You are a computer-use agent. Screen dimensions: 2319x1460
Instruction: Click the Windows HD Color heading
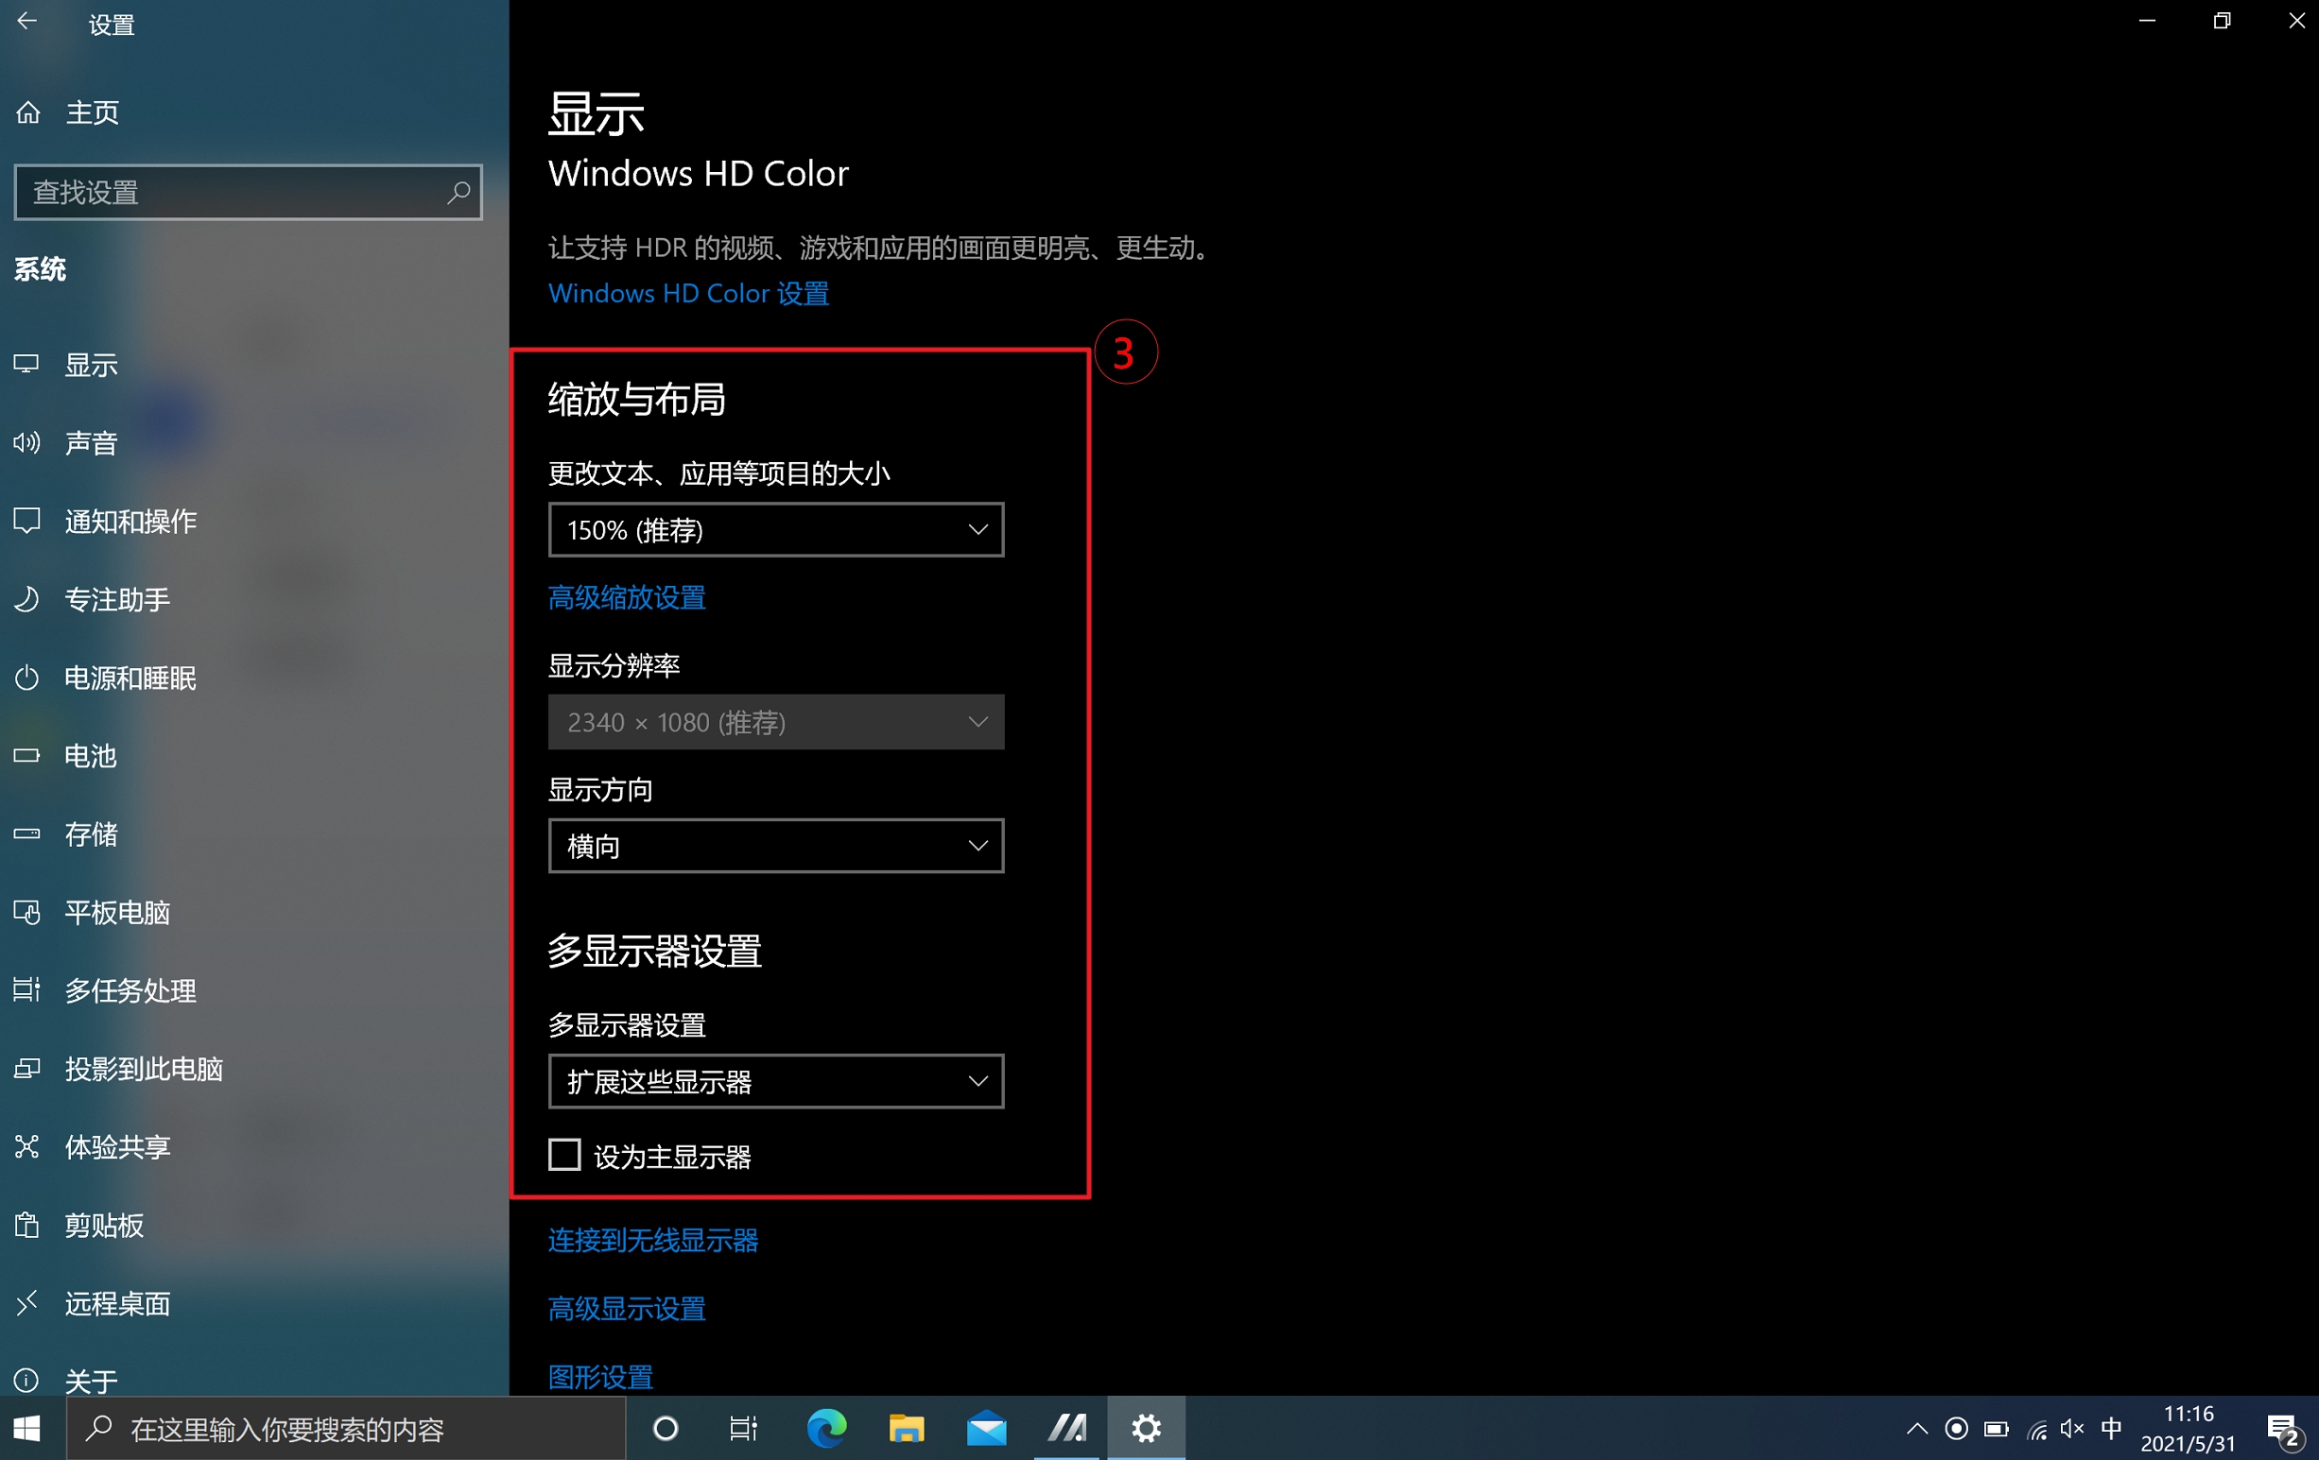(x=699, y=173)
